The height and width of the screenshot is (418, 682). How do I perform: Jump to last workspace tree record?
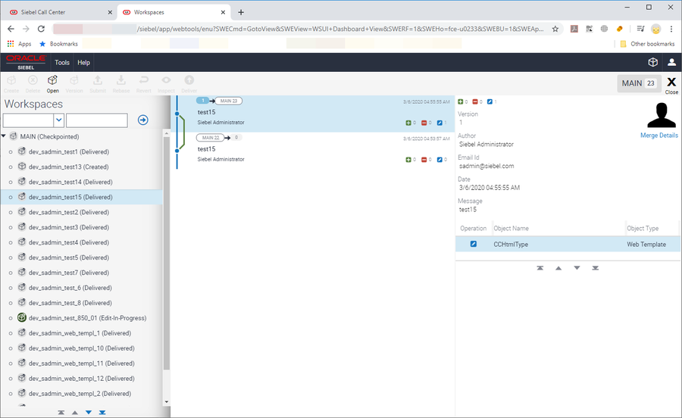coord(102,413)
